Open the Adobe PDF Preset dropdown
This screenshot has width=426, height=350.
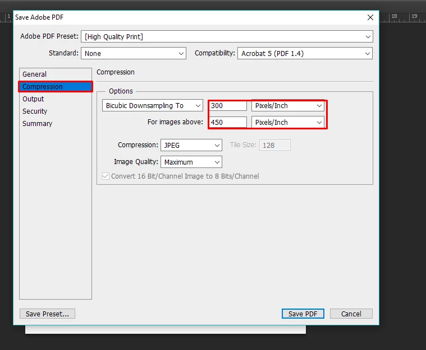pos(227,36)
